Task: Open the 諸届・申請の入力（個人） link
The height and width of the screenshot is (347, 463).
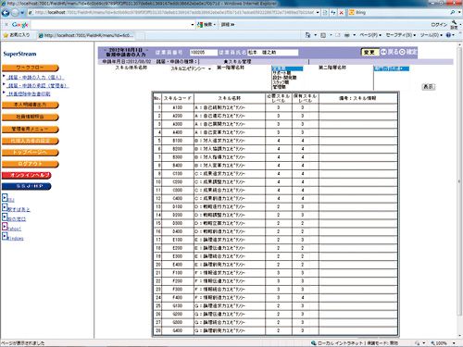Action: tap(35, 77)
